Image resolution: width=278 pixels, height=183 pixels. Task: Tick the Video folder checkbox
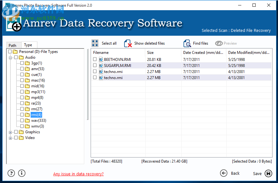(x=16, y=137)
